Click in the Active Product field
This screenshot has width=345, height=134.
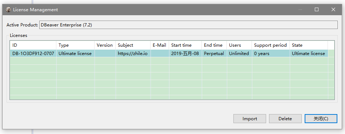point(188,25)
